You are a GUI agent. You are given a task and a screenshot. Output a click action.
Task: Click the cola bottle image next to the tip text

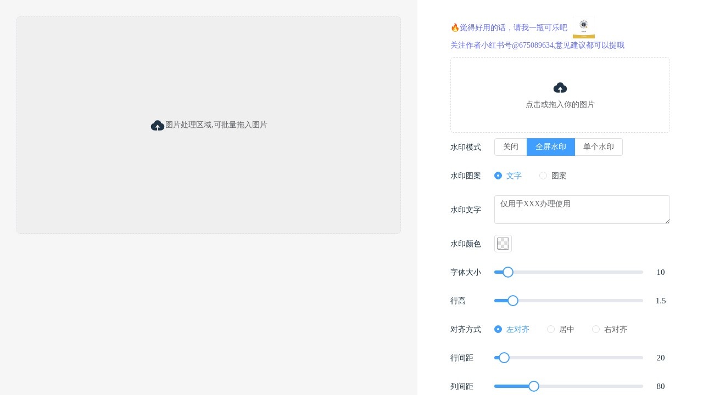click(583, 27)
